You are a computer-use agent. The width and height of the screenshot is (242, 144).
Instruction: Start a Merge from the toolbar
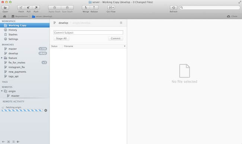pos(86,7)
